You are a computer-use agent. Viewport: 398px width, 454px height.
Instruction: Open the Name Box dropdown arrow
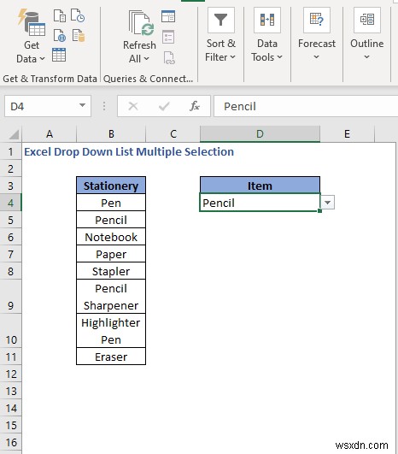pyautogui.click(x=83, y=106)
